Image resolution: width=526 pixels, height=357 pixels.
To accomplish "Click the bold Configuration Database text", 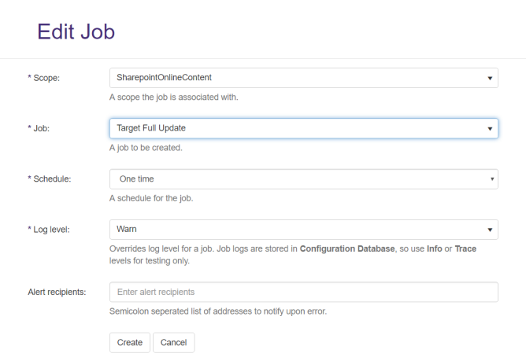I will click(x=346, y=249).
